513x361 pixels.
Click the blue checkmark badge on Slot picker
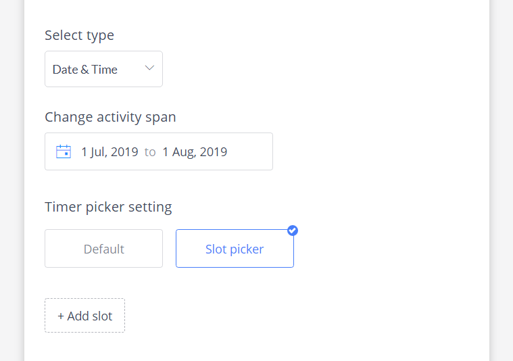pyautogui.click(x=293, y=231)
